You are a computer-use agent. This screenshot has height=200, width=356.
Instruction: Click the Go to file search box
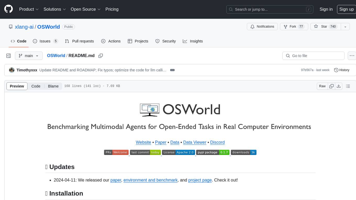313,56
